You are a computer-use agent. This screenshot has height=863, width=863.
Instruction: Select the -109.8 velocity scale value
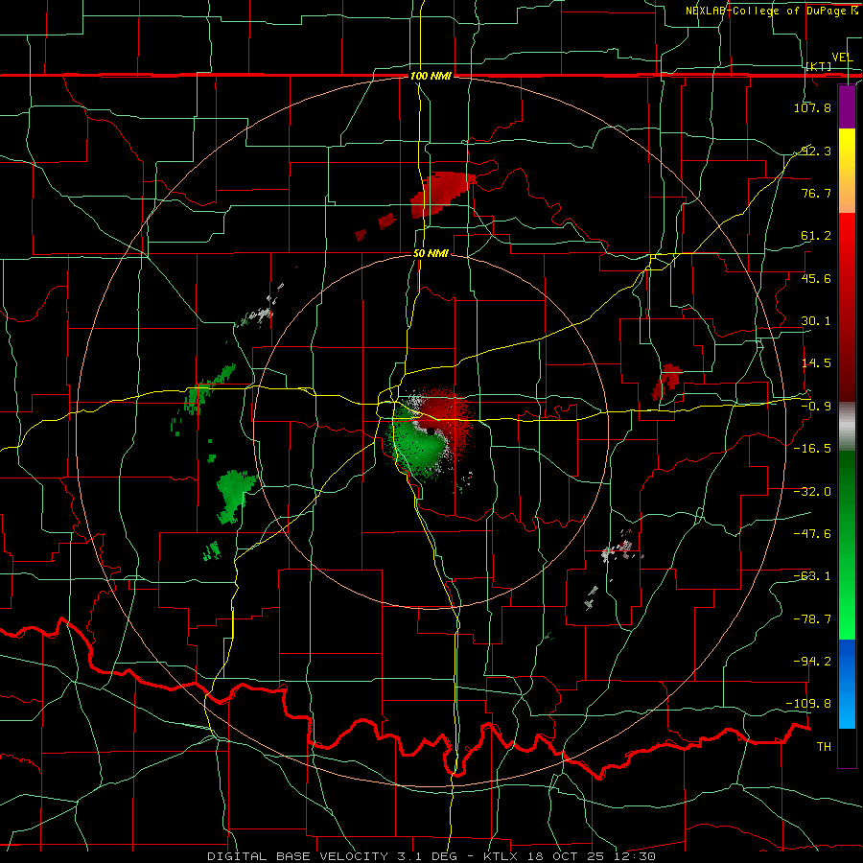click(x=809, y=704)
